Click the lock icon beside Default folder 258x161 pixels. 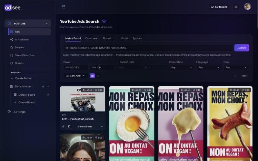43,86
